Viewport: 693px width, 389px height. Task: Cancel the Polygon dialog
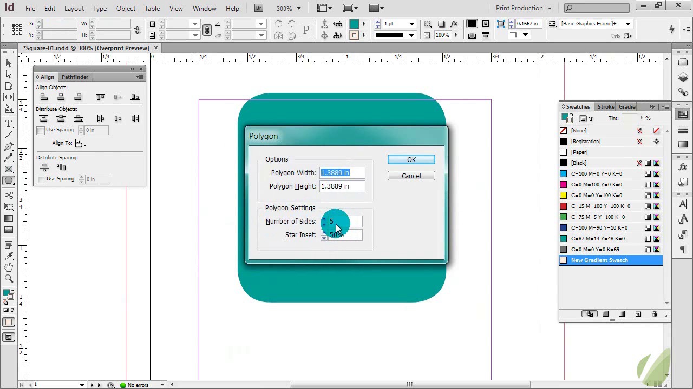pyautogui.click(x=411, y=176)
